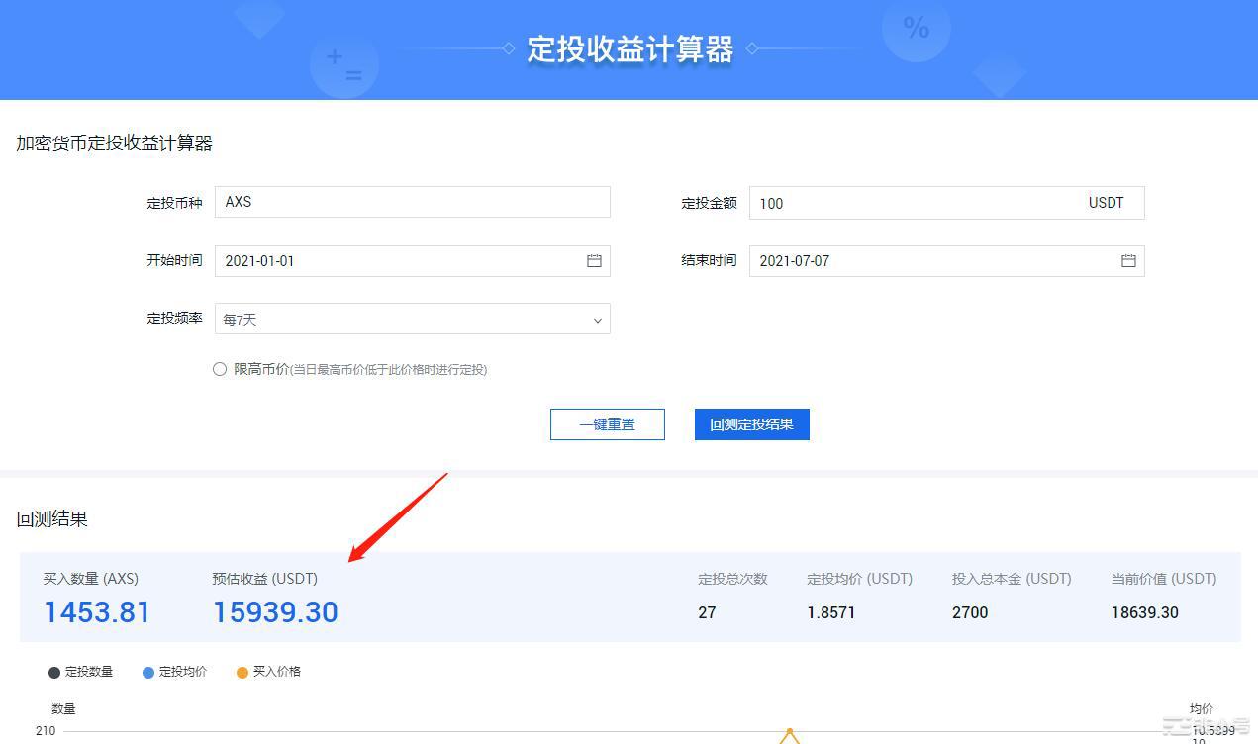Click the orange peak data point on chart
Image resolution: width=1258 pixels, height=744 pixels.
pos(789,731)
